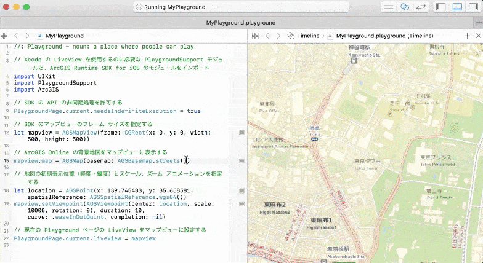Click 東京タワー label on the map
Viewport: 483px width, 263px height.
(x=367, y=161)
